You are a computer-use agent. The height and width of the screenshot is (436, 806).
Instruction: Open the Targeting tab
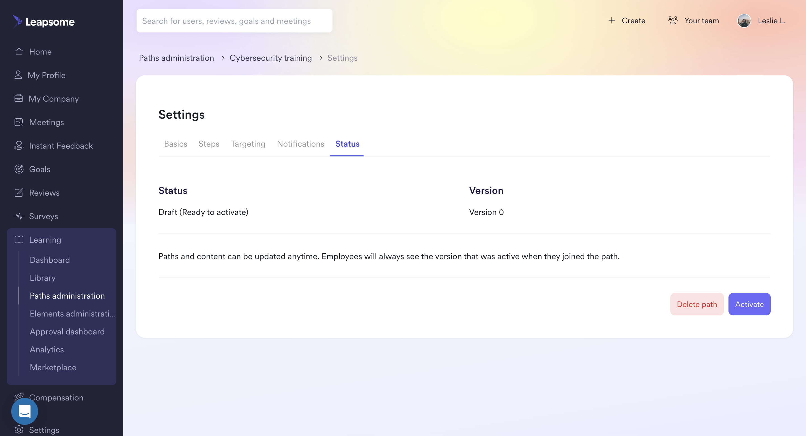248,144
